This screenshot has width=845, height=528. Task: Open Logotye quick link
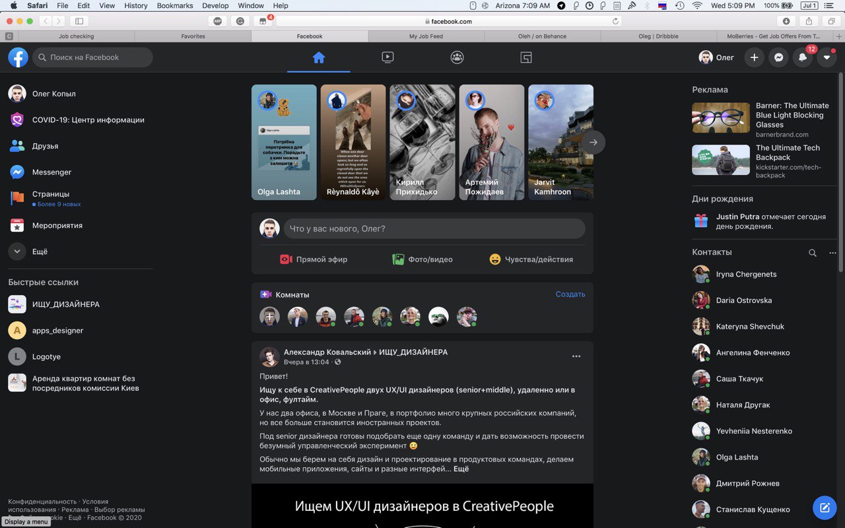pyautogui.click(x=80, y=356)
